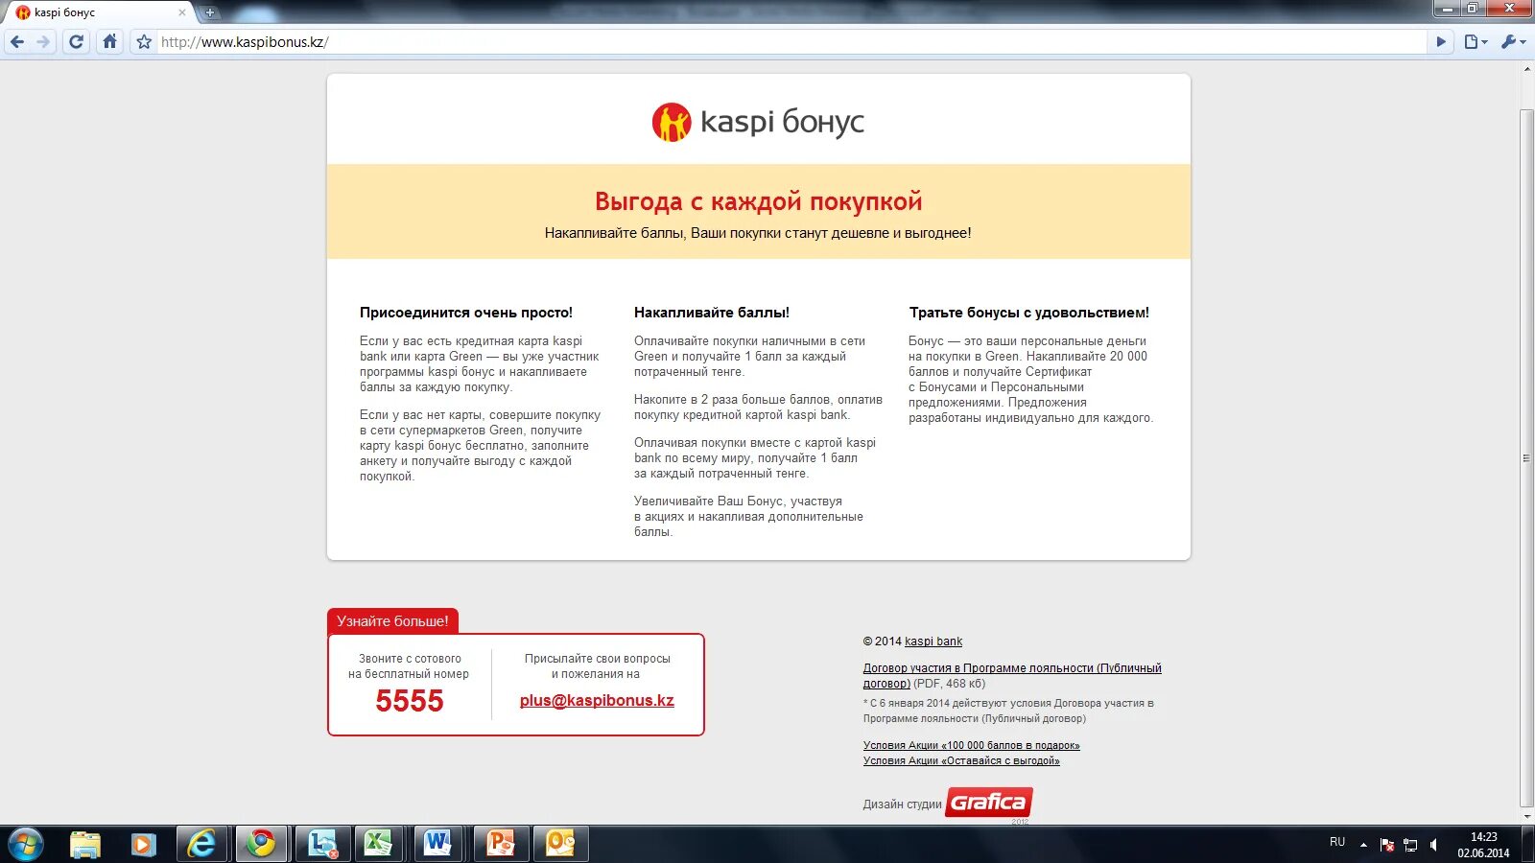Click the Action Center flag tray icon
Screen dimensions: 1535x863
(1387, 845)
